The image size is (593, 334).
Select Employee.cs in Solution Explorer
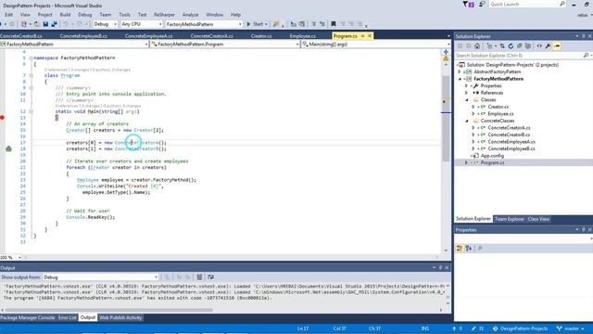tap(500, 114)
